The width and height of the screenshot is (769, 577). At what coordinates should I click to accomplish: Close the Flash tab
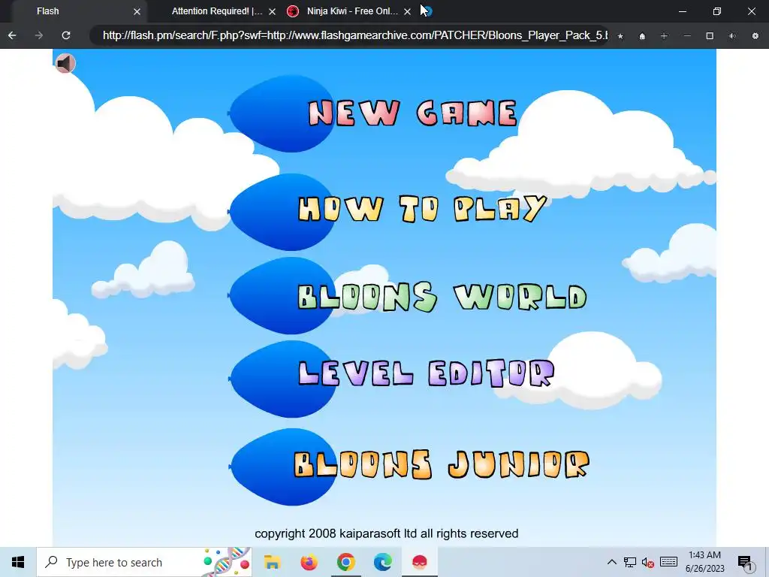[137, 11]
